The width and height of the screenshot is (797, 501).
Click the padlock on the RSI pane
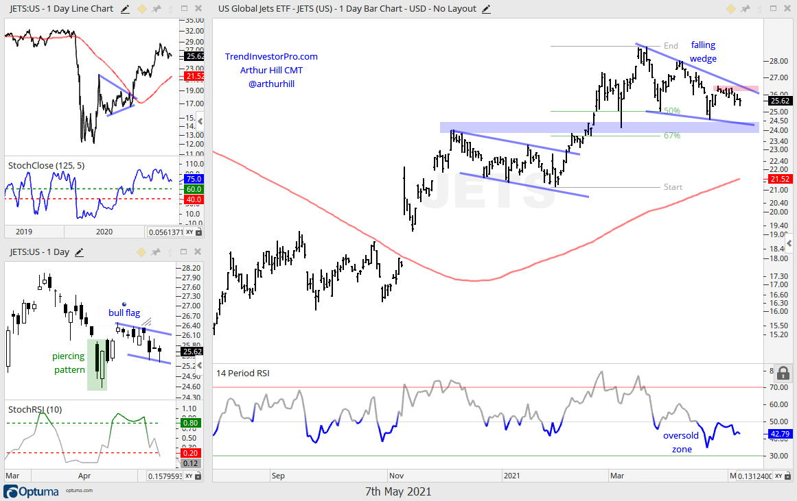783,373
